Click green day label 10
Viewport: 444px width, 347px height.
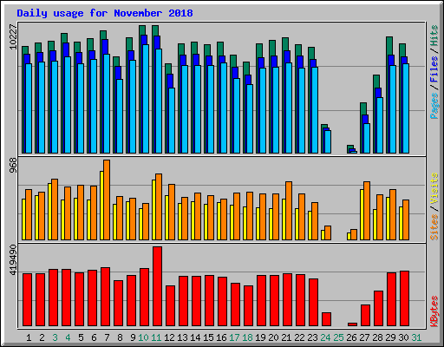(143, 337)
